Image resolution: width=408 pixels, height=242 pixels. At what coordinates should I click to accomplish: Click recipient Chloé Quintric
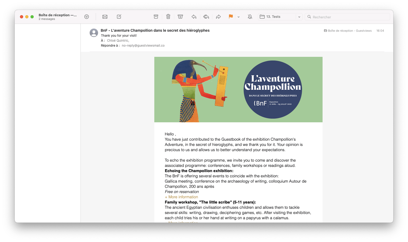(118, 40)
